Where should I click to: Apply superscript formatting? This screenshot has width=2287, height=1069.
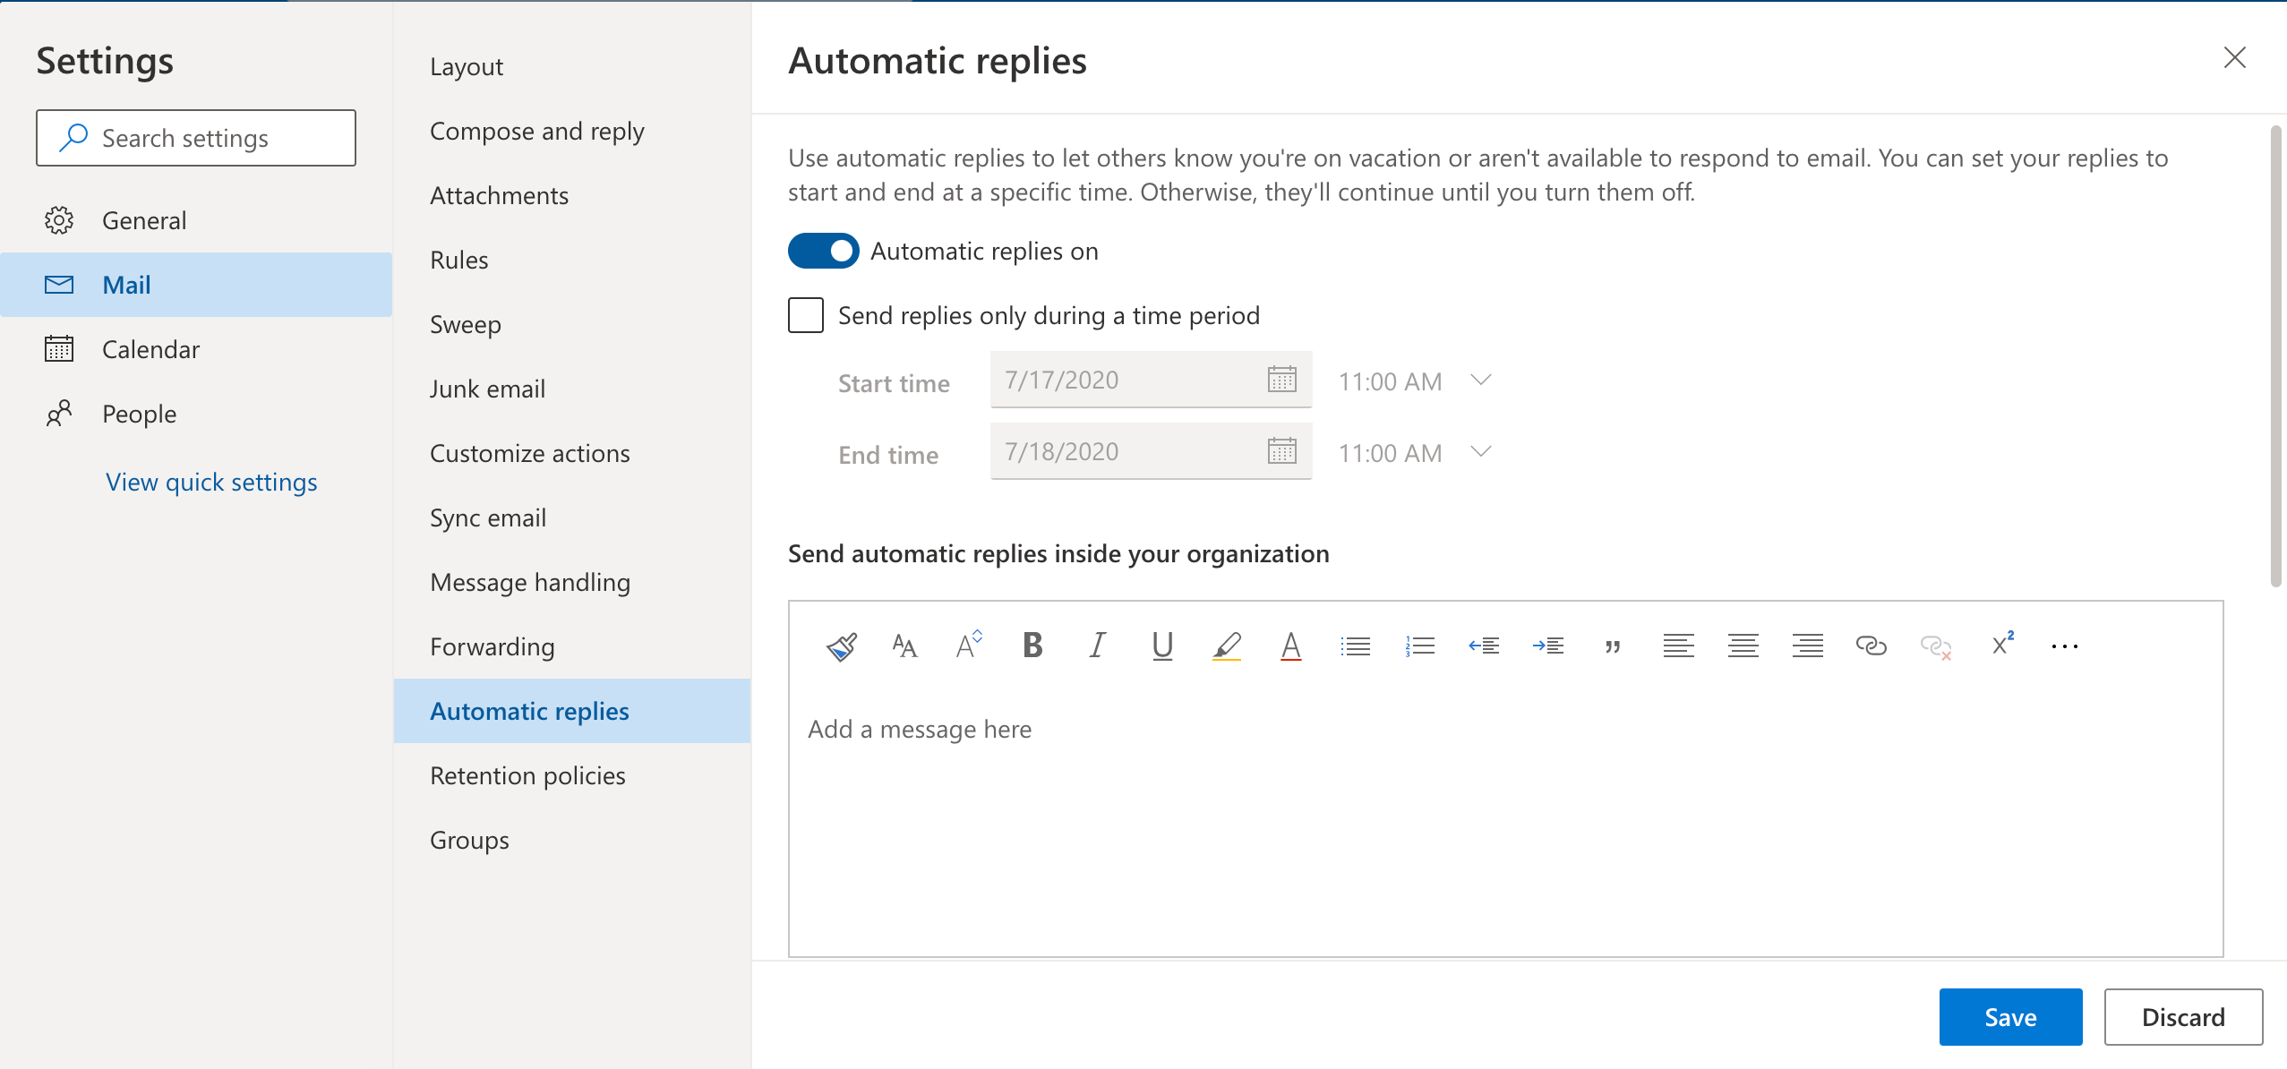click(x=2002, y=644)
